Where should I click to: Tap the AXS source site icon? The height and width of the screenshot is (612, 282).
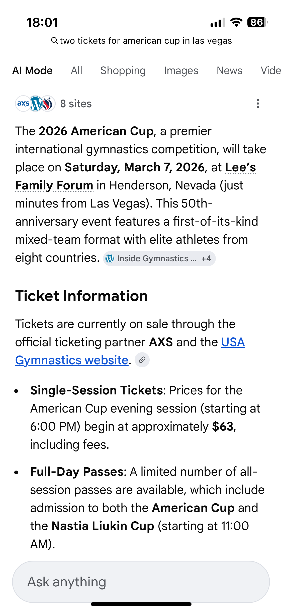click(x=23, y=104)
